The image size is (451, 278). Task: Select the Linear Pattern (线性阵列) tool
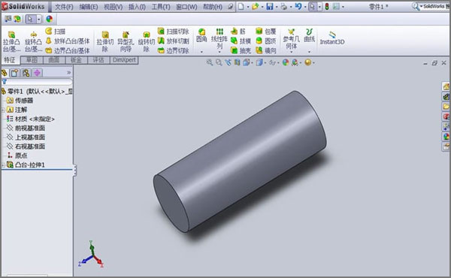pos(219,38)
